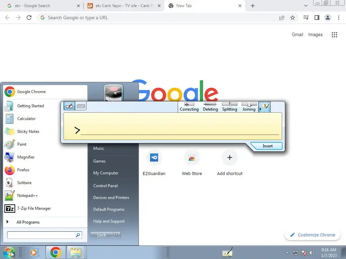
Task: Expand the input panel demo videos arrow
Action: 261,109
